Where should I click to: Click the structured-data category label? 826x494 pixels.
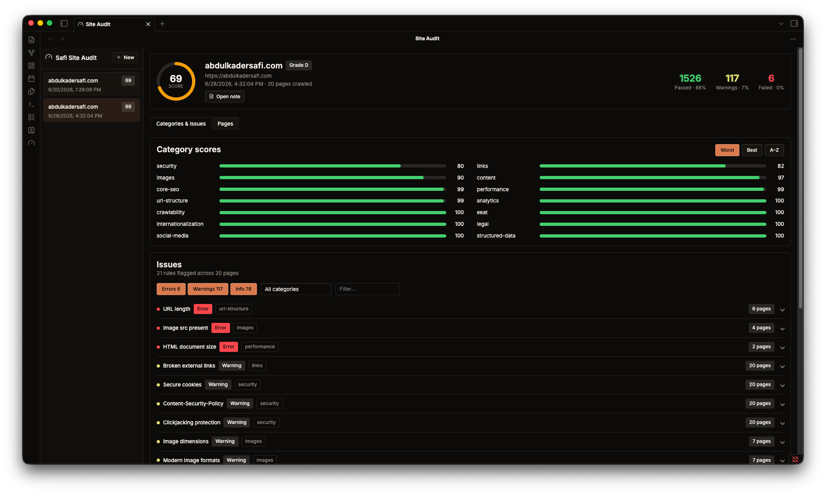pyautogui.click(x=496, y=236)
